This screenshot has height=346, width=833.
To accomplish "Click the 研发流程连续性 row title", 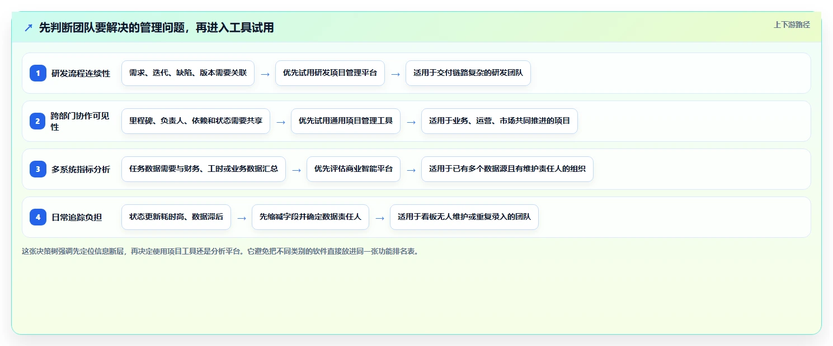I will coord(81,73).
